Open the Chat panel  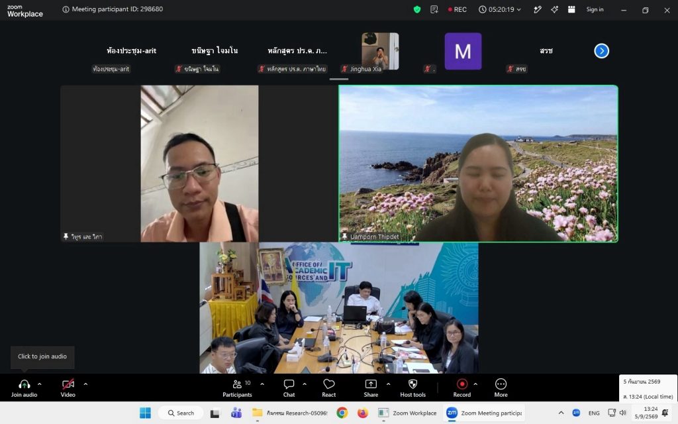tap(289, 388)
